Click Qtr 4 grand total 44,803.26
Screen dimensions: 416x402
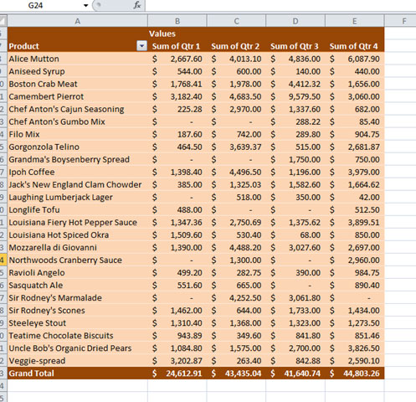[x=355, y=374]
